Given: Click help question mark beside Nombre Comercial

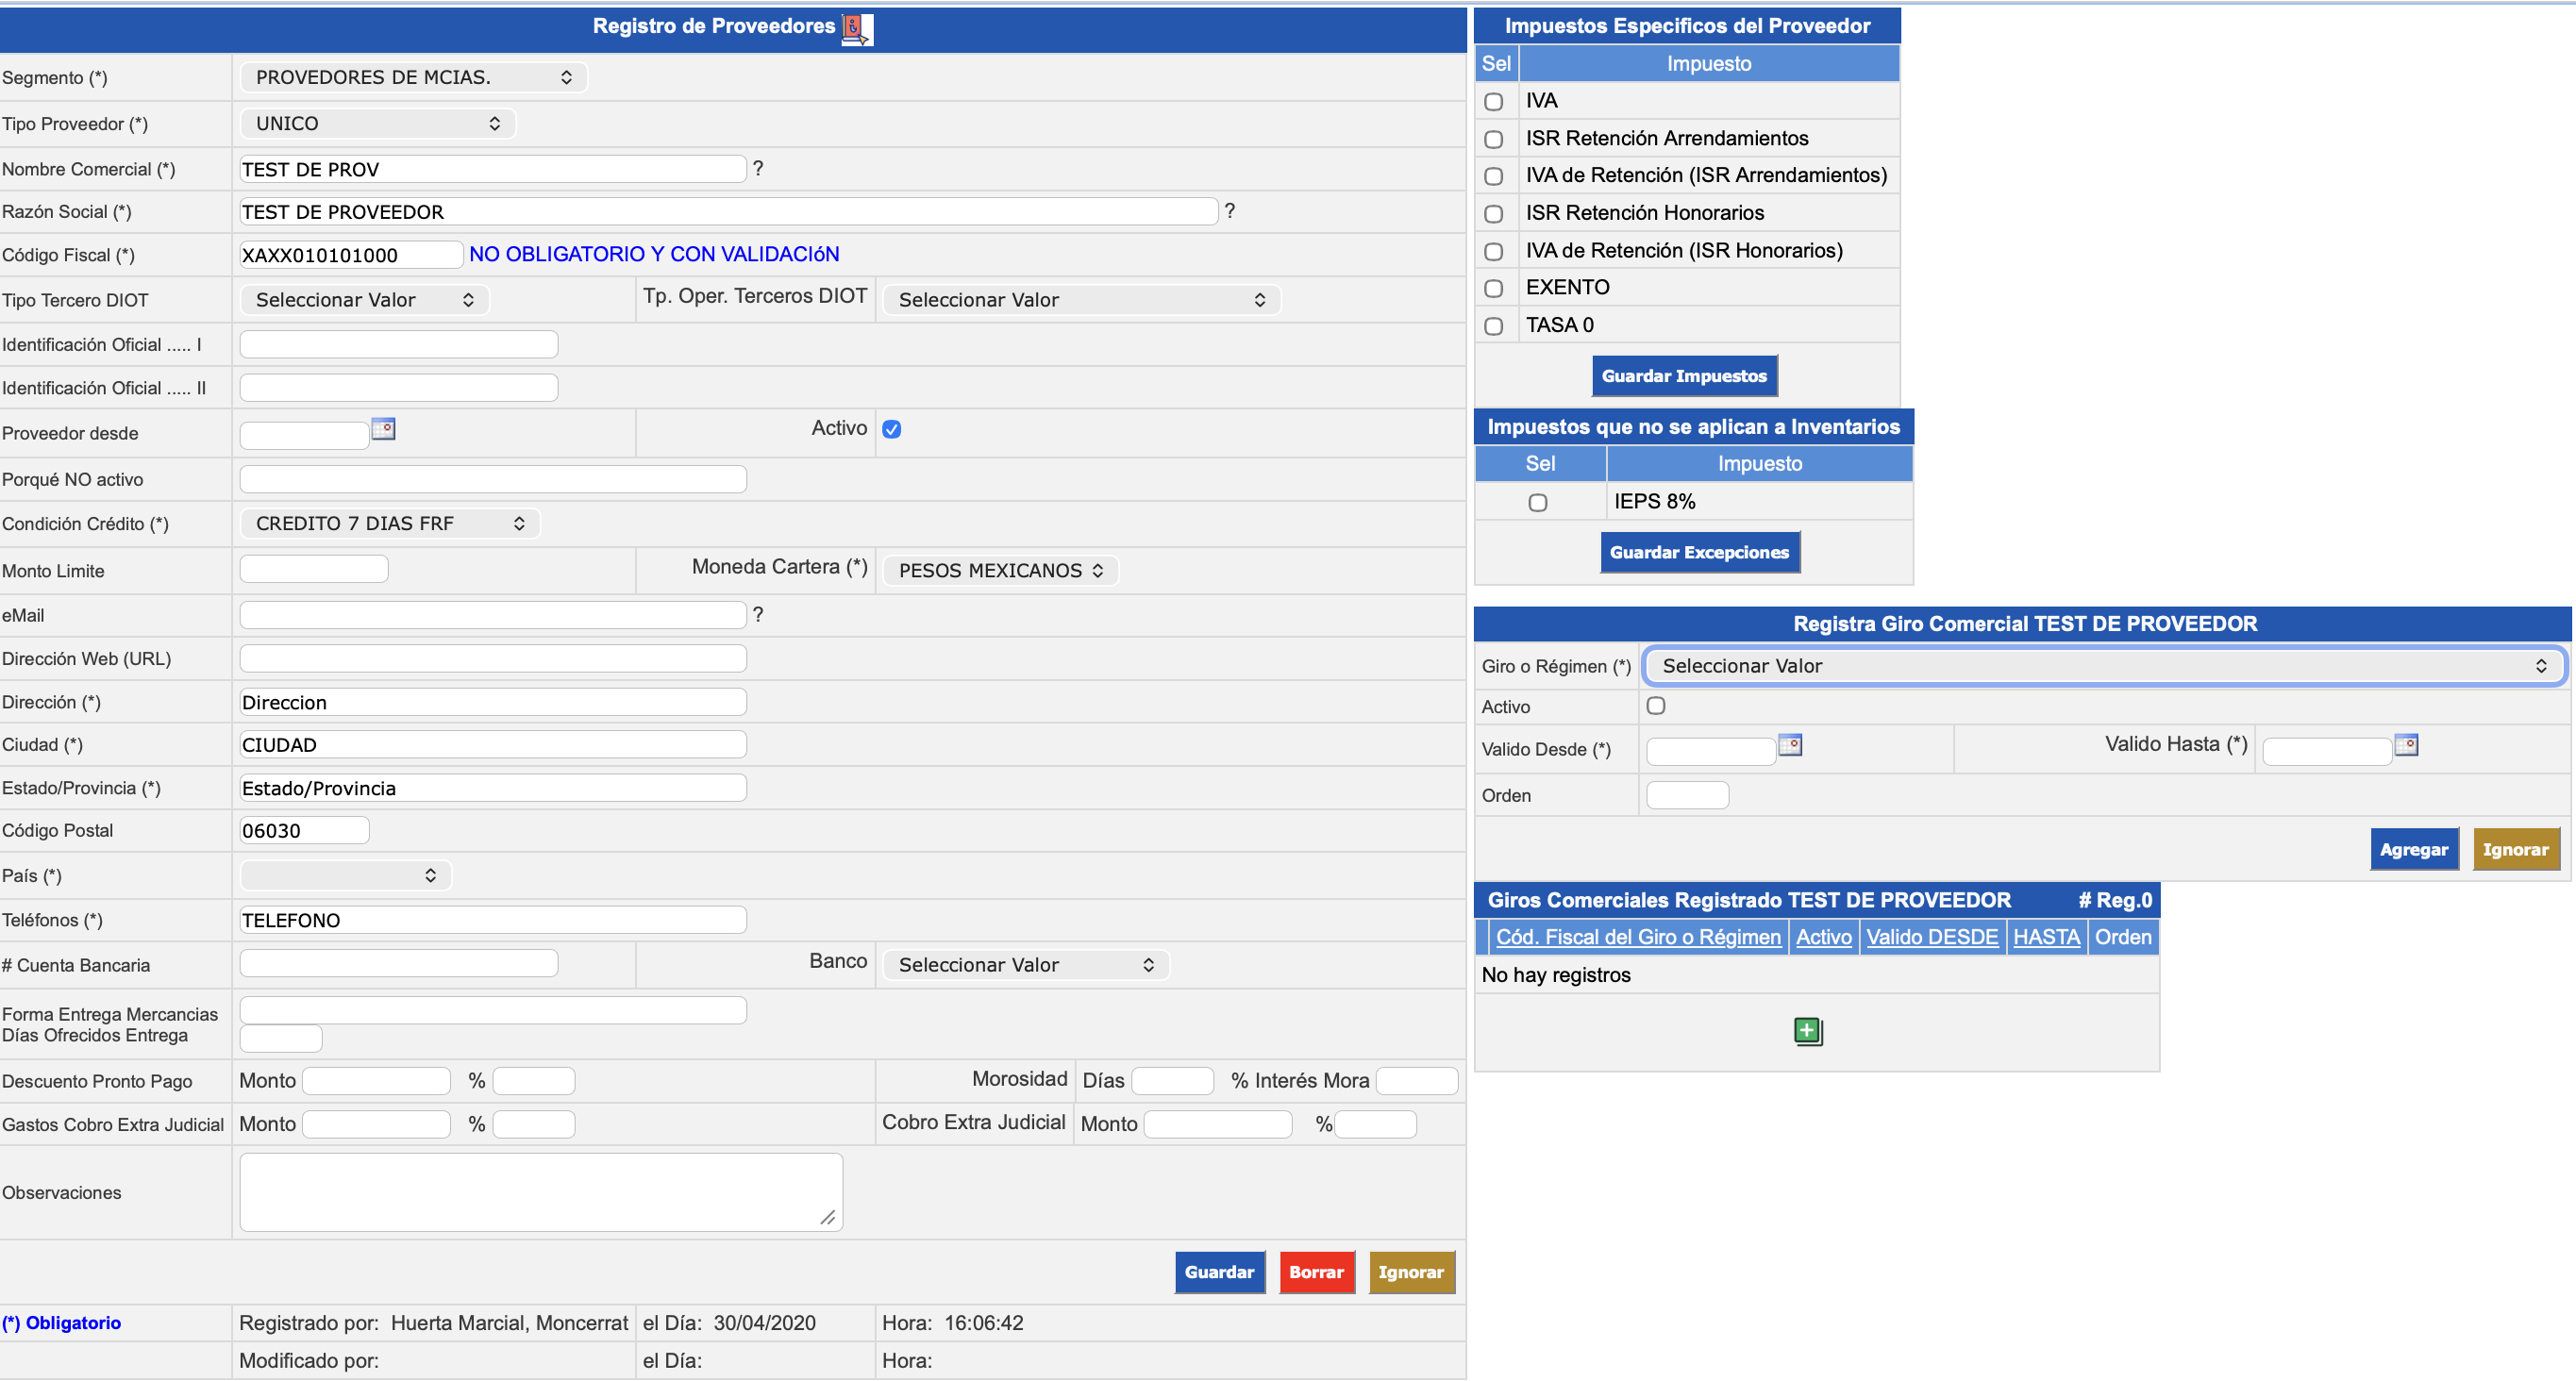Looking at the screenshot, I should [758, 169].
